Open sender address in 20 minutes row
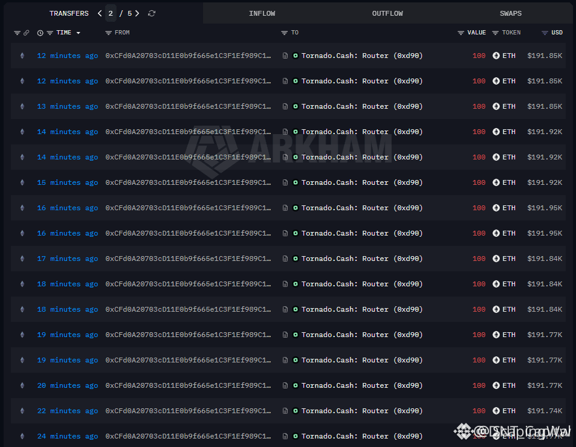 coord(188,385)
